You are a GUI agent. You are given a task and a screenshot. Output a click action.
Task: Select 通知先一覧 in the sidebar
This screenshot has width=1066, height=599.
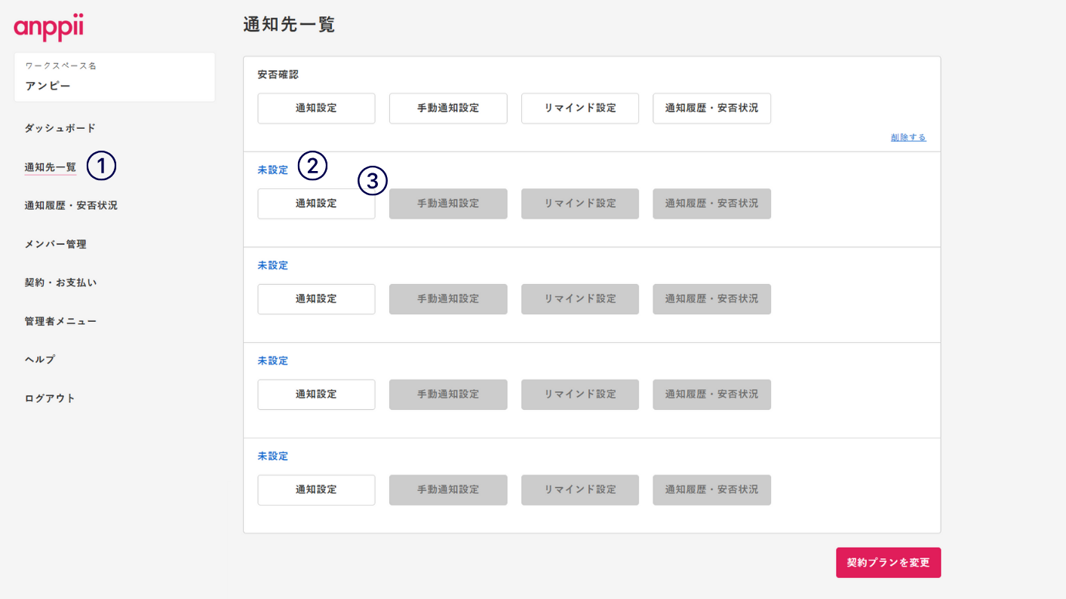51,167
